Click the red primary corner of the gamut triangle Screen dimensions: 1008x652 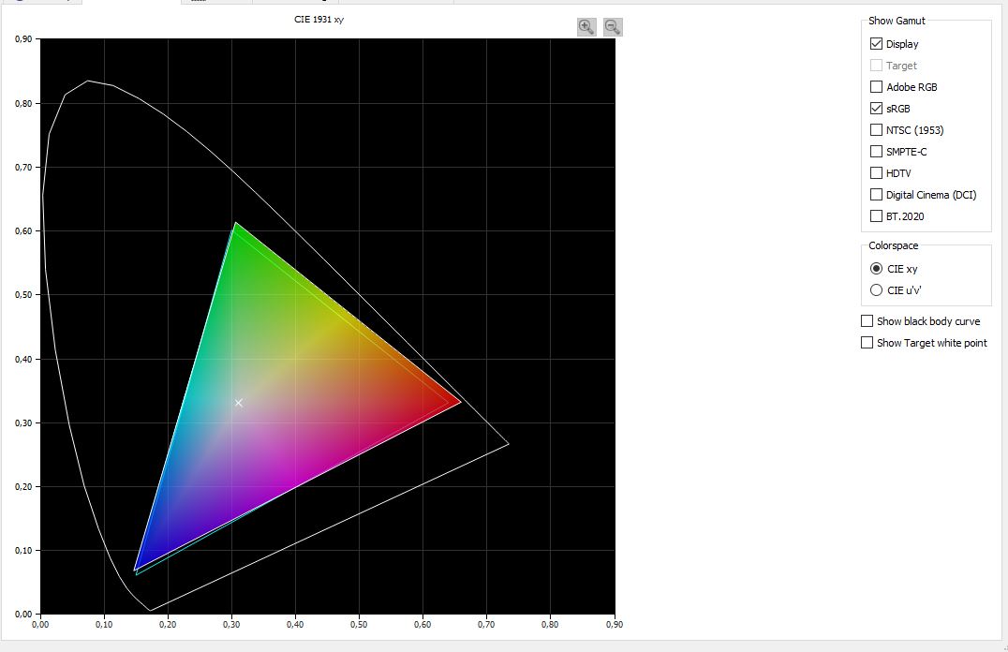click(459, 403)
